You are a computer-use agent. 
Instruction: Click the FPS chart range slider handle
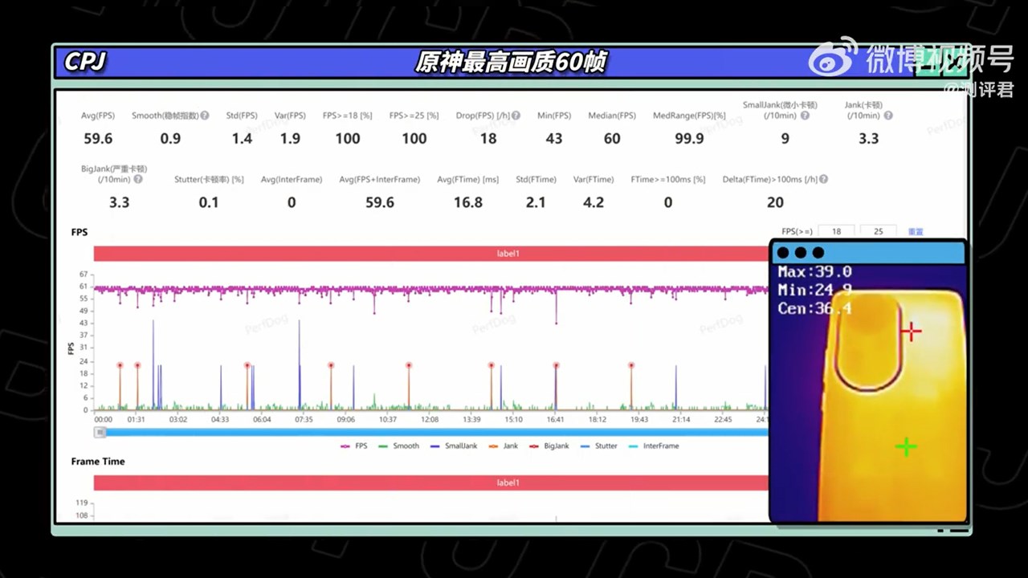pos(100,432)
